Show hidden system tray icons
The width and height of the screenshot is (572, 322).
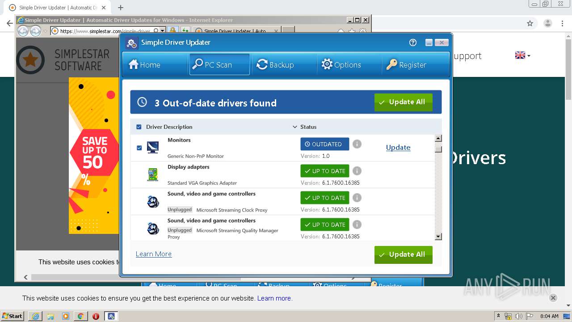pos(498,316)
